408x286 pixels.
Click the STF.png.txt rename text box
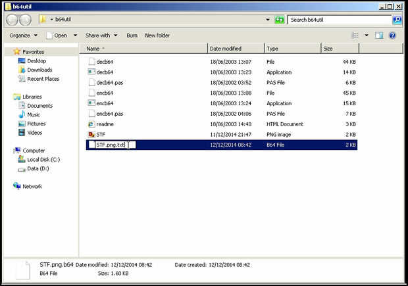(115, 145)
